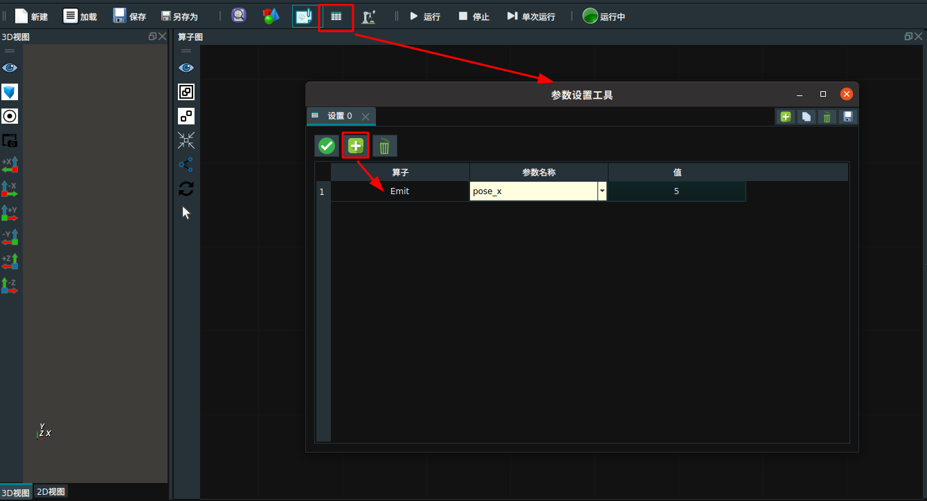The height and width of the screenshot is (501, 927).
Task: Click the fit-to-view arrows icon in 算子图
Action: (186, 140)
